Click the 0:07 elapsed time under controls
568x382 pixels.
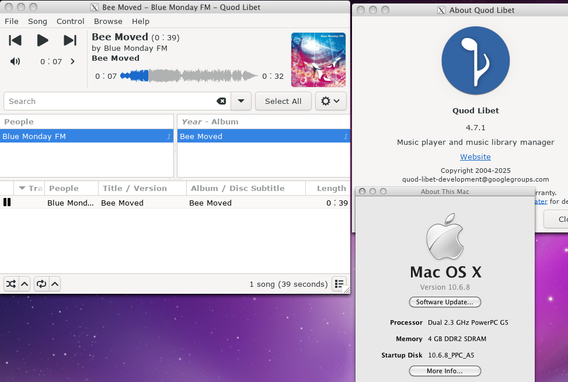(x=51, y=61)
